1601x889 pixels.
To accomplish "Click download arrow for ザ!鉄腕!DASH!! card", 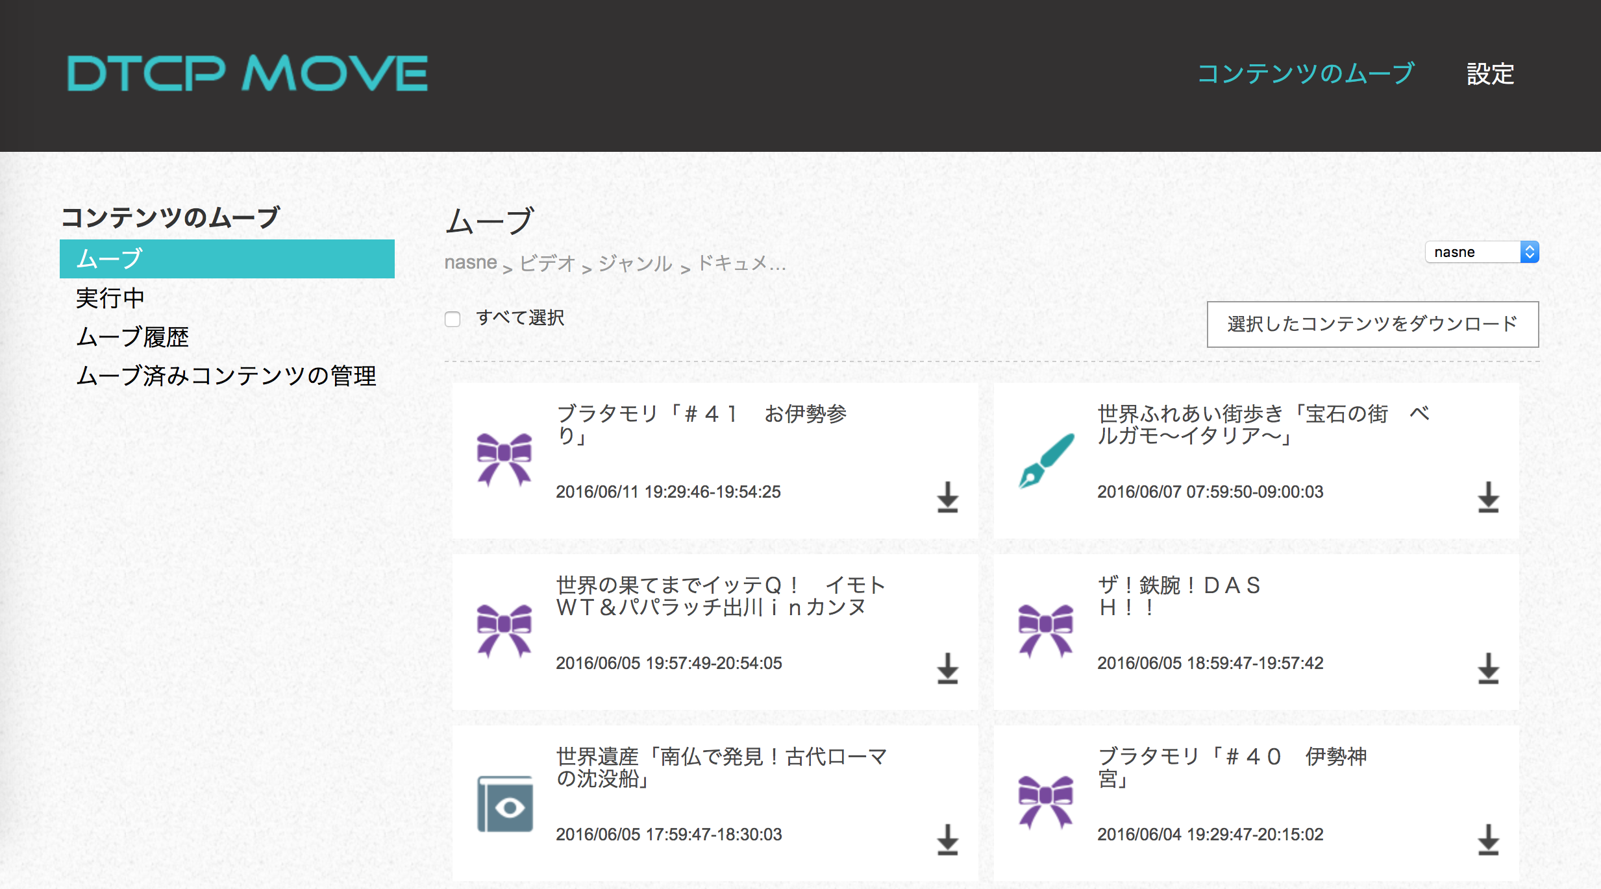I will click(x=1488, y=668).
